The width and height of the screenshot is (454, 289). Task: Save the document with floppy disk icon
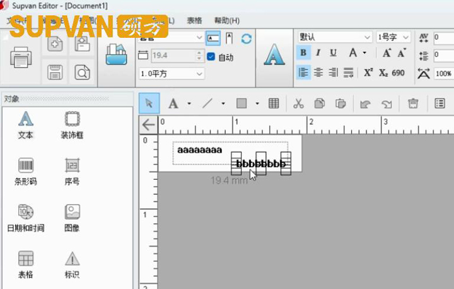[55, 72]
